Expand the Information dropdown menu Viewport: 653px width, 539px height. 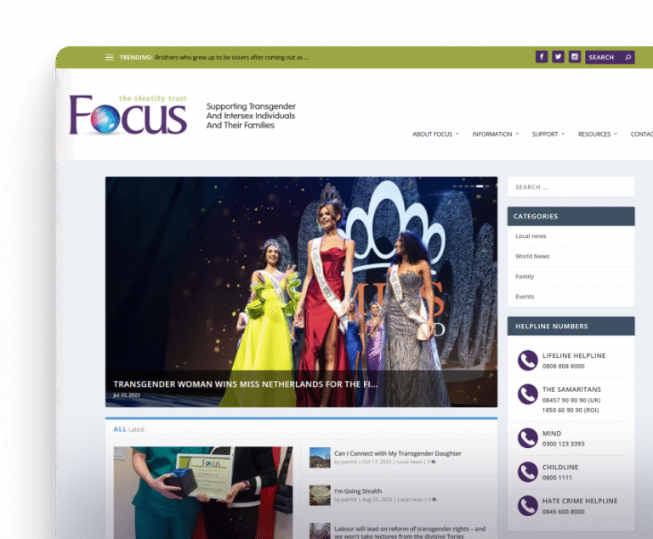pyautogui.click(x=495, y=134)
